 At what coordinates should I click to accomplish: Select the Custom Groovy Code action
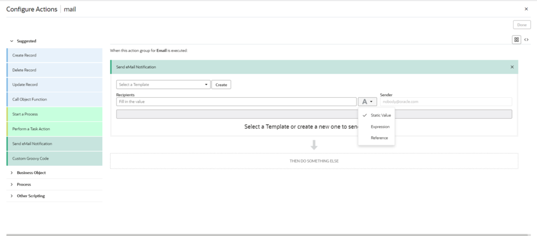point(54,159)
